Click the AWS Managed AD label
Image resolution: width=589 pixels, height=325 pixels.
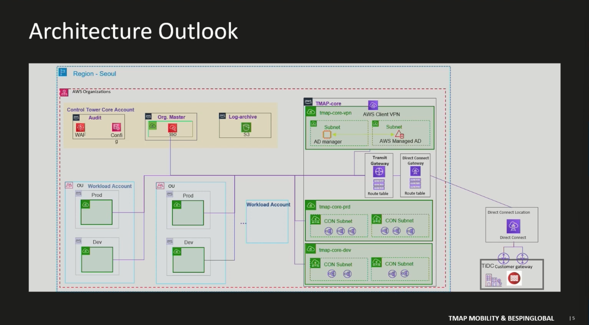pos(400,141)
